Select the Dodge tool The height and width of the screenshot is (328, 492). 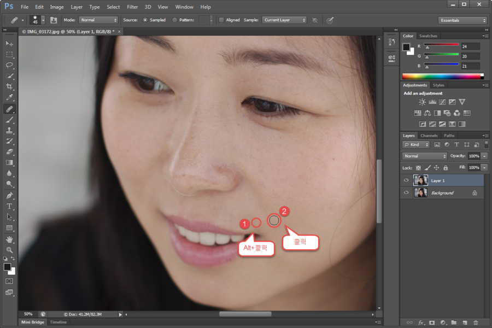pyautogui.click(x=9, y=184)
